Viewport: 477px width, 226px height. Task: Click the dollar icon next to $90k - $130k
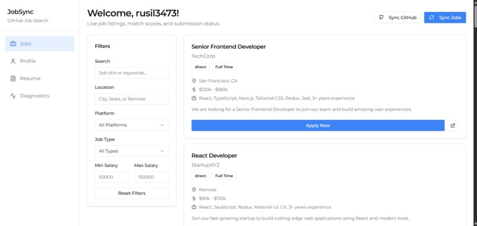coord(194,198)
